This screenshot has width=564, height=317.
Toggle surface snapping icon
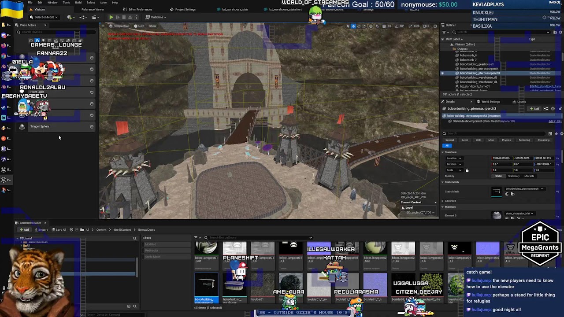[377, 26]
